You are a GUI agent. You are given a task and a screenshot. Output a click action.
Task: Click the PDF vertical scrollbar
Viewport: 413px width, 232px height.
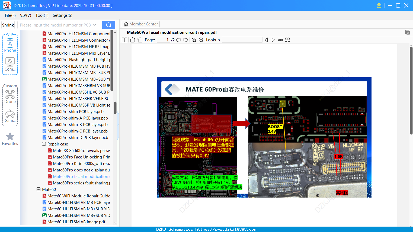(411, 91)
